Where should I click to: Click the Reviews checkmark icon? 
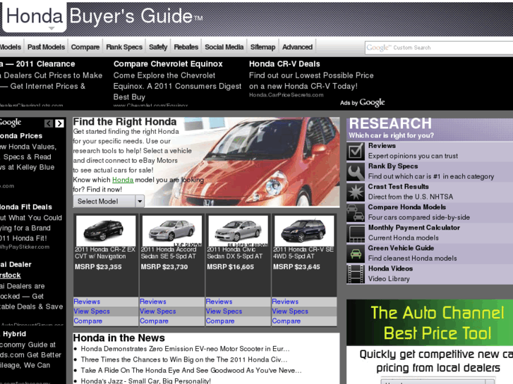(x=356, y=151)
